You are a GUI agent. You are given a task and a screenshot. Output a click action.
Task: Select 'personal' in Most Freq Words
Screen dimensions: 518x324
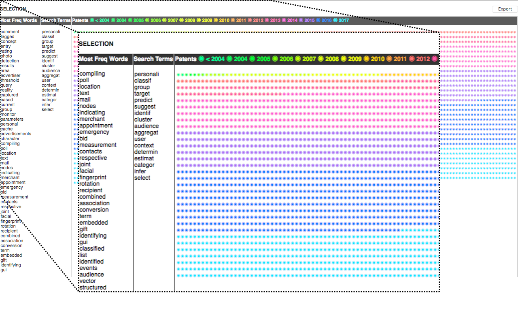(x=9, y=124)
